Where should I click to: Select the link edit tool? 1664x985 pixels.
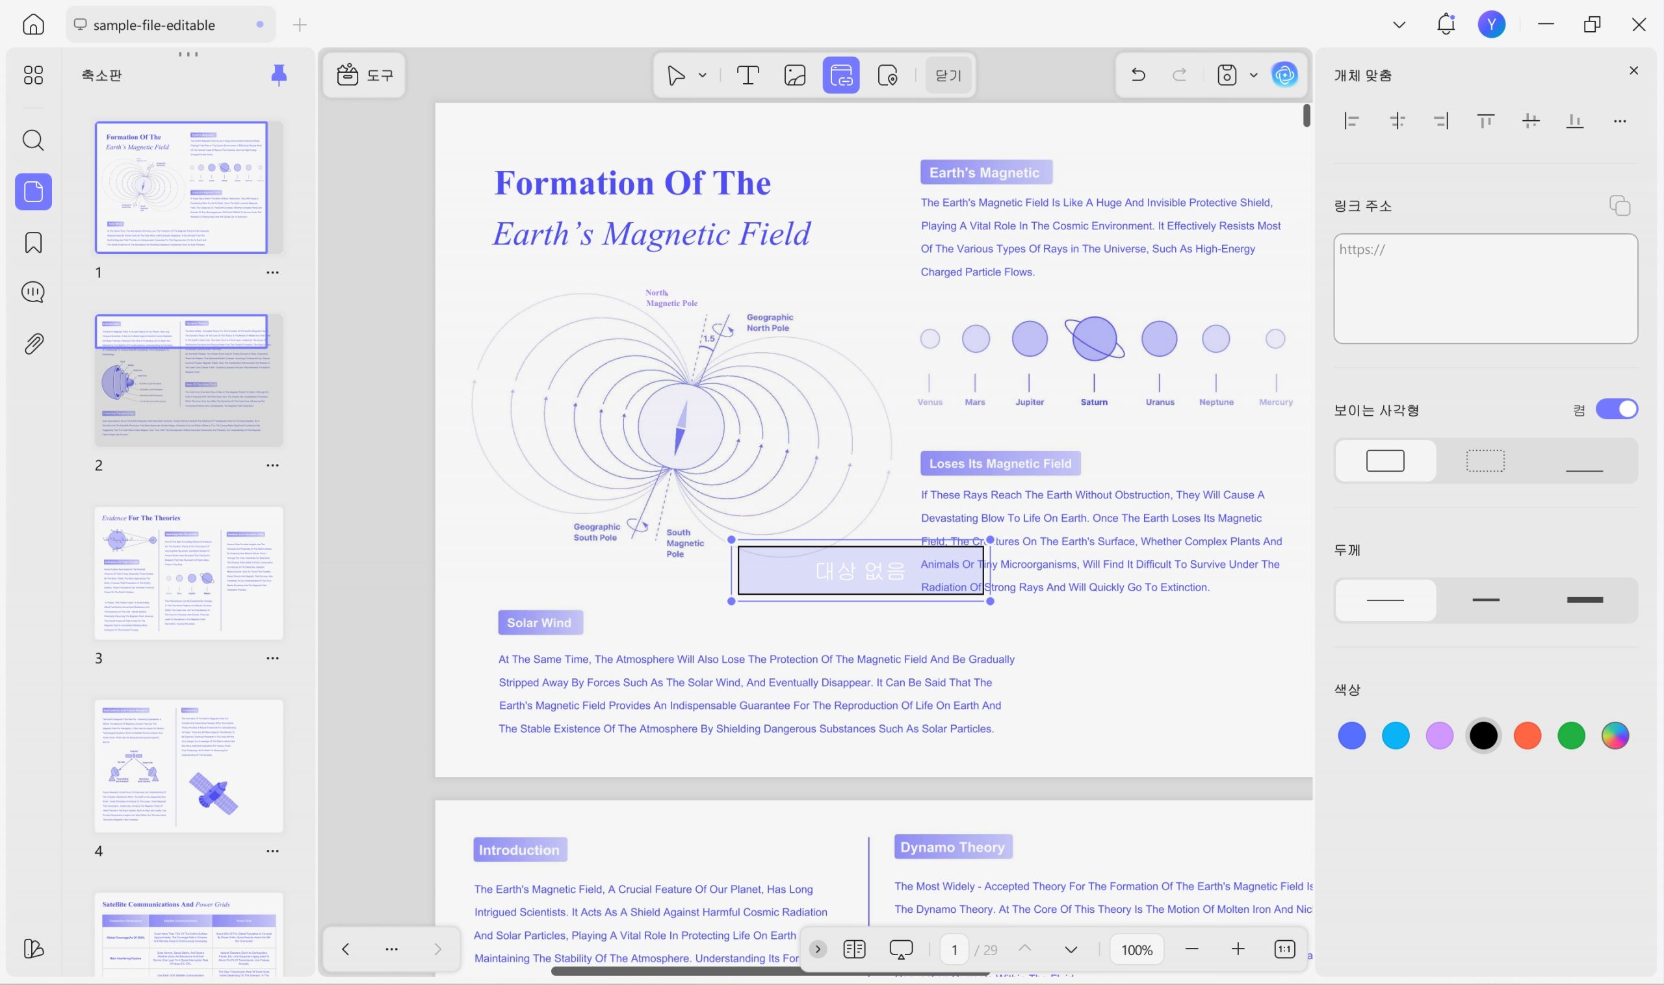click(840, 75)
